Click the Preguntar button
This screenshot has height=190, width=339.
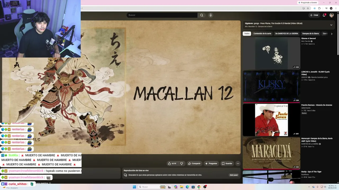pos(211,164)
